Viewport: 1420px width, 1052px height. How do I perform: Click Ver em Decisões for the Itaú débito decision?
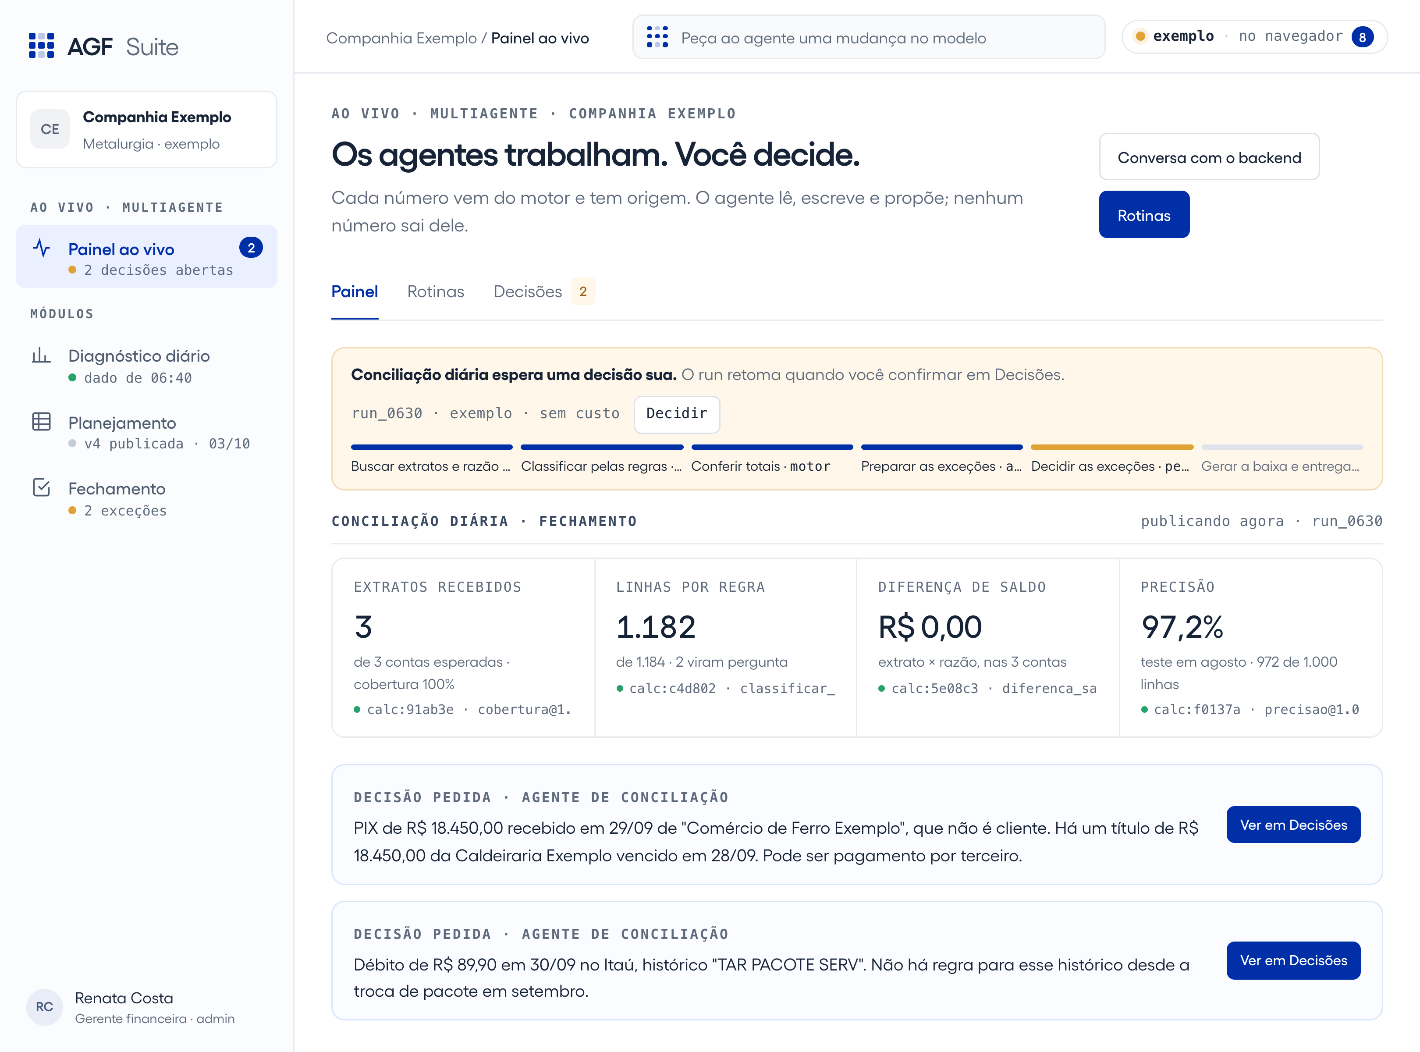point(1293,960)
